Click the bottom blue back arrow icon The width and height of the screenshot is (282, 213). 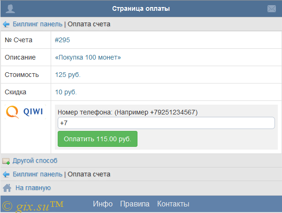pos(6,175)
